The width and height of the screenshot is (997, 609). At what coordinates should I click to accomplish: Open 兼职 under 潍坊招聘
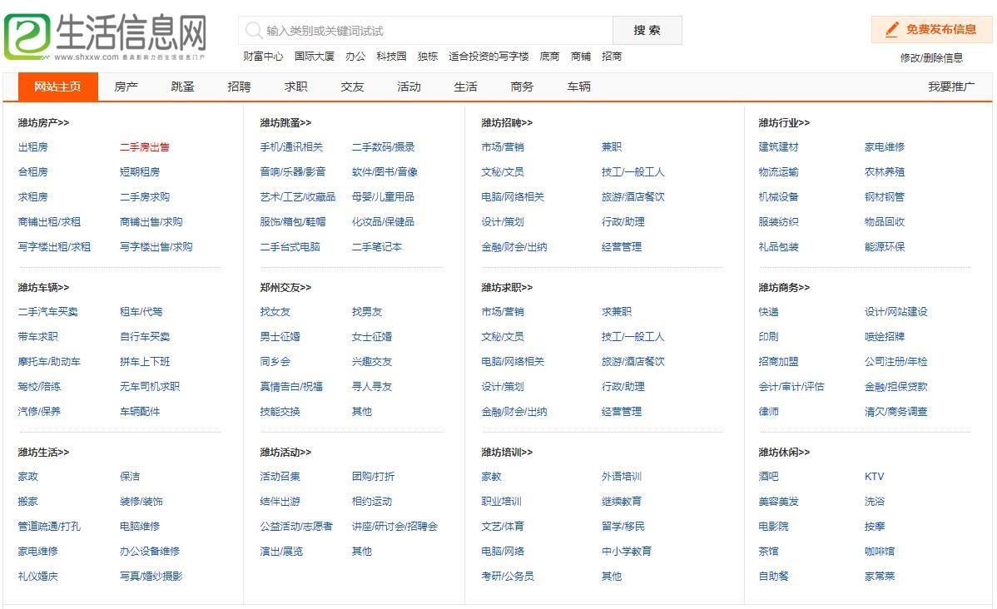point(612,147)
